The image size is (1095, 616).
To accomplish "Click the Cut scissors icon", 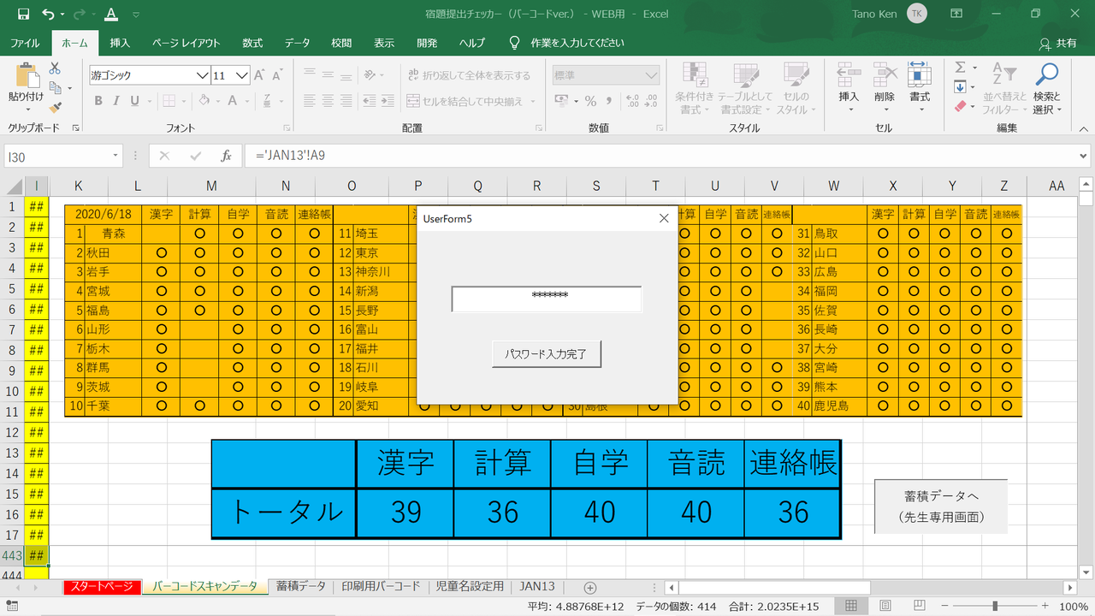I will point(55,68).
